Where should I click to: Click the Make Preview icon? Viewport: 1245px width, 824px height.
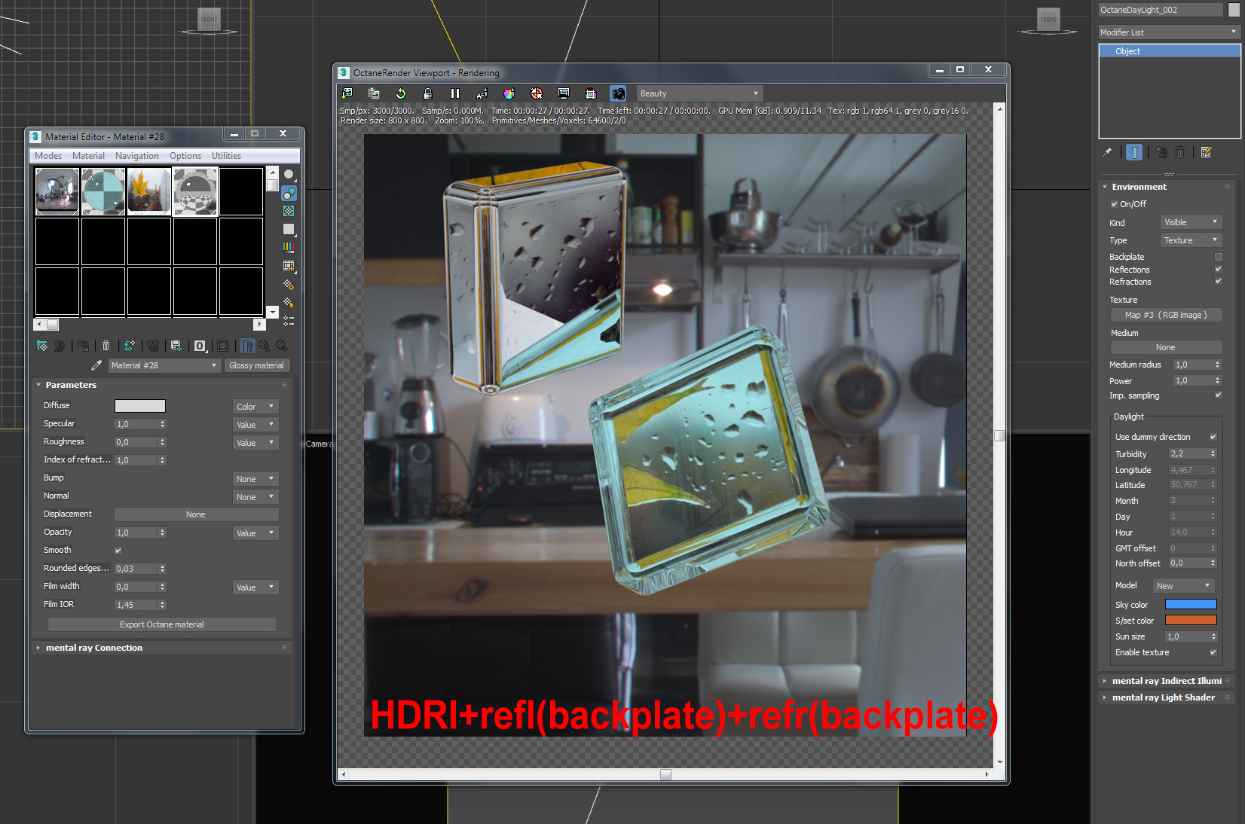[289, 266]
